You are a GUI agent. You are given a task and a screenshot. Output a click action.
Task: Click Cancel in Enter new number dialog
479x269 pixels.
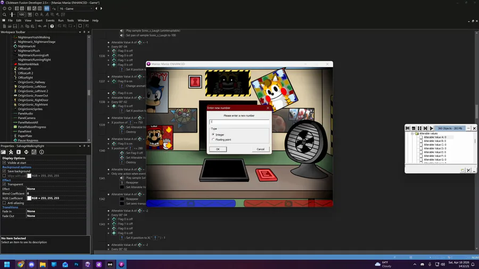click(261, 149)
